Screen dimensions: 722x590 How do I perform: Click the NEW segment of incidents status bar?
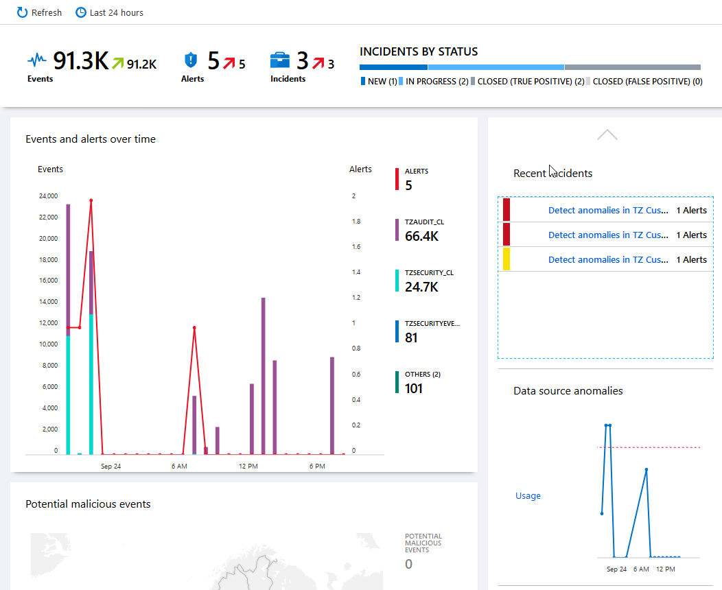coord(393,67)
